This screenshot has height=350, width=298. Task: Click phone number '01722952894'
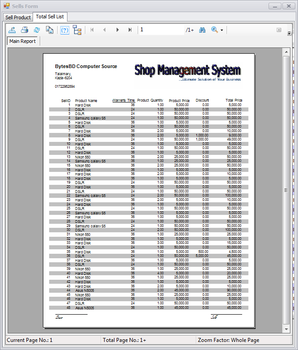[65, 86]
